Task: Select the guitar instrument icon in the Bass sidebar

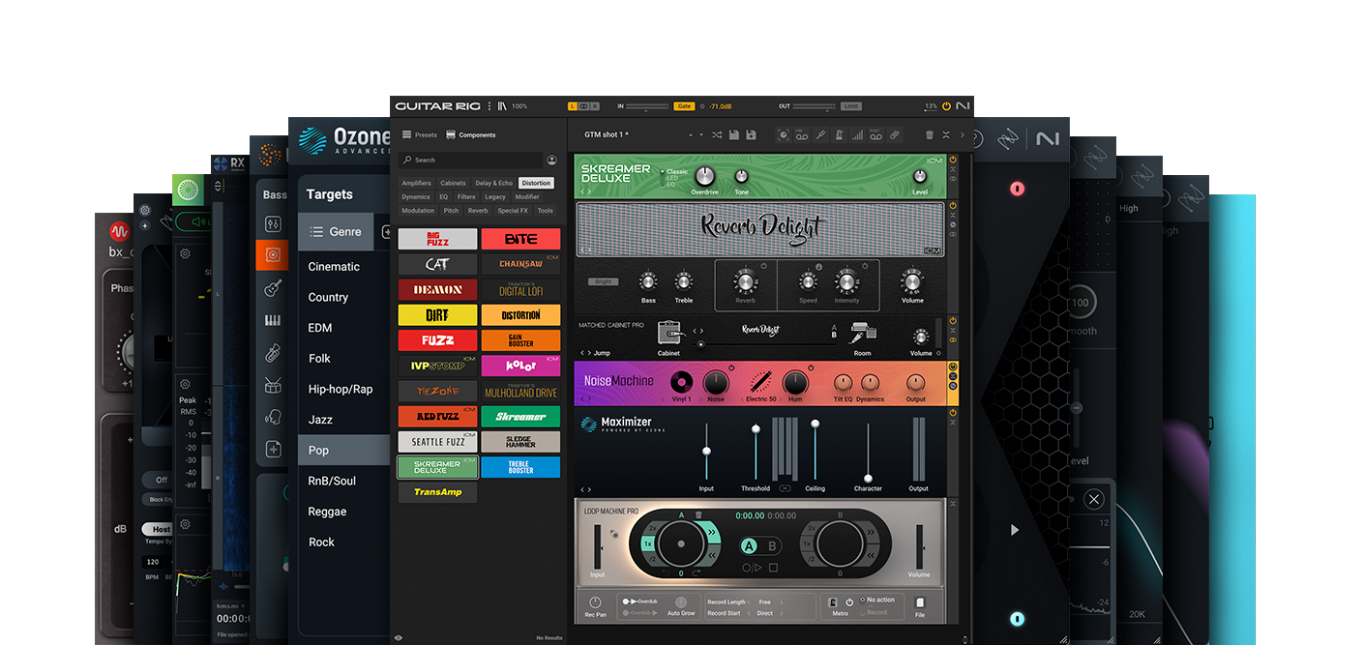Action: pyautogui.click(x=273, y=288)
